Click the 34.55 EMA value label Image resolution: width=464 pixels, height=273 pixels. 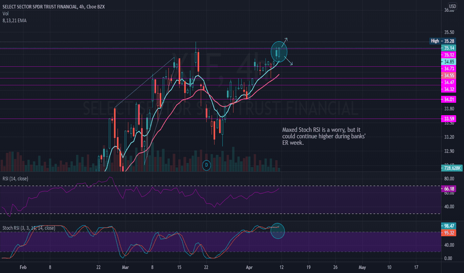pos(449,75)
